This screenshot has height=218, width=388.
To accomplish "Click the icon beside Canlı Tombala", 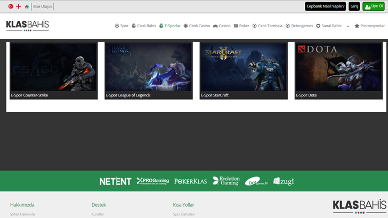I will point(254,26).
